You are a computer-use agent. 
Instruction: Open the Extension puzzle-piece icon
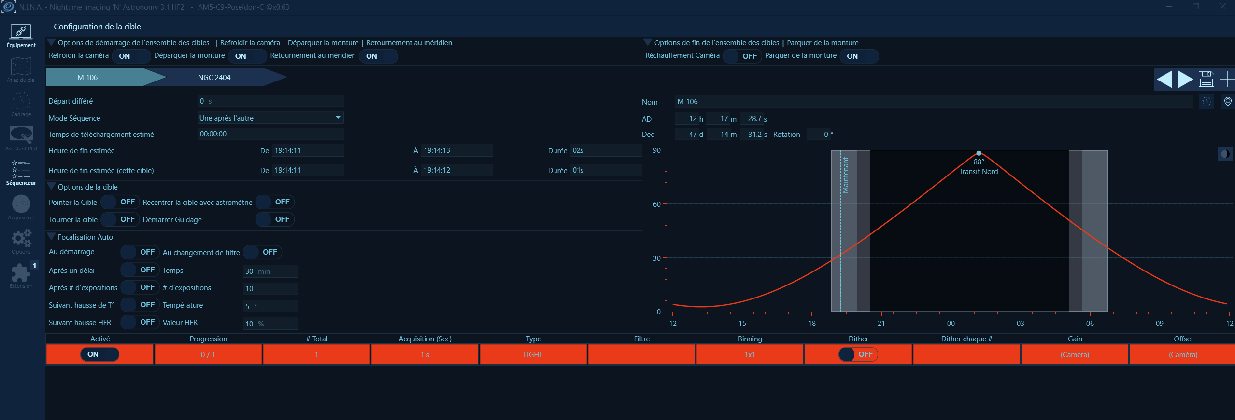coord(21,276)
